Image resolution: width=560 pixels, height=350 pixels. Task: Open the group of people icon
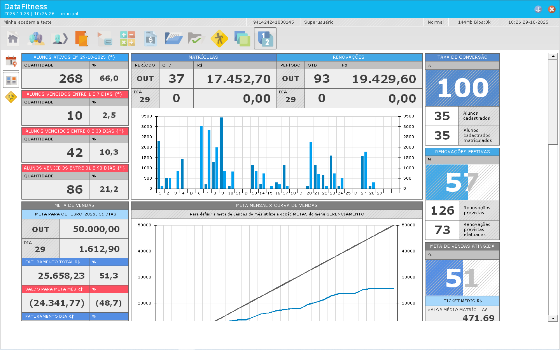click(x=36, y=38)
